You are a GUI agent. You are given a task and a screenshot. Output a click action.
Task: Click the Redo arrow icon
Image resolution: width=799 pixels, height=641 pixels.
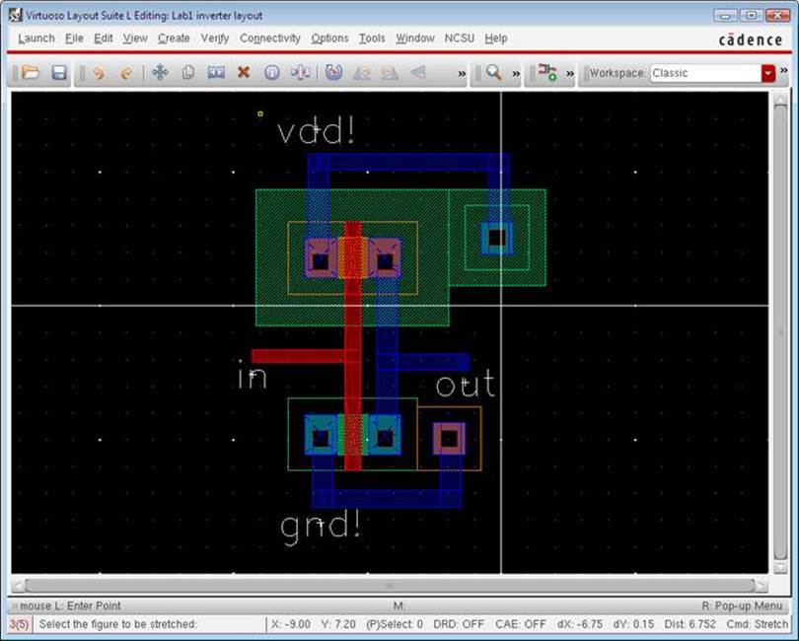[126, 73]
